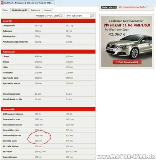Click the favicon of the BMW 335i browser tab
This screenshot has width=156, height=160.
(x=2, y=3)
